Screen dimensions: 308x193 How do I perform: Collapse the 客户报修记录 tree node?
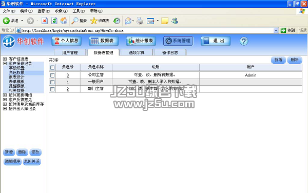click(5, 64)
